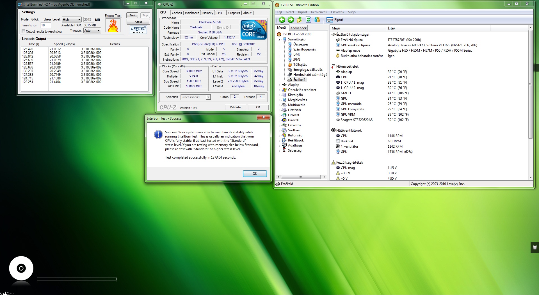Click the users icon in EVEREST toolbar

[317, 20]
